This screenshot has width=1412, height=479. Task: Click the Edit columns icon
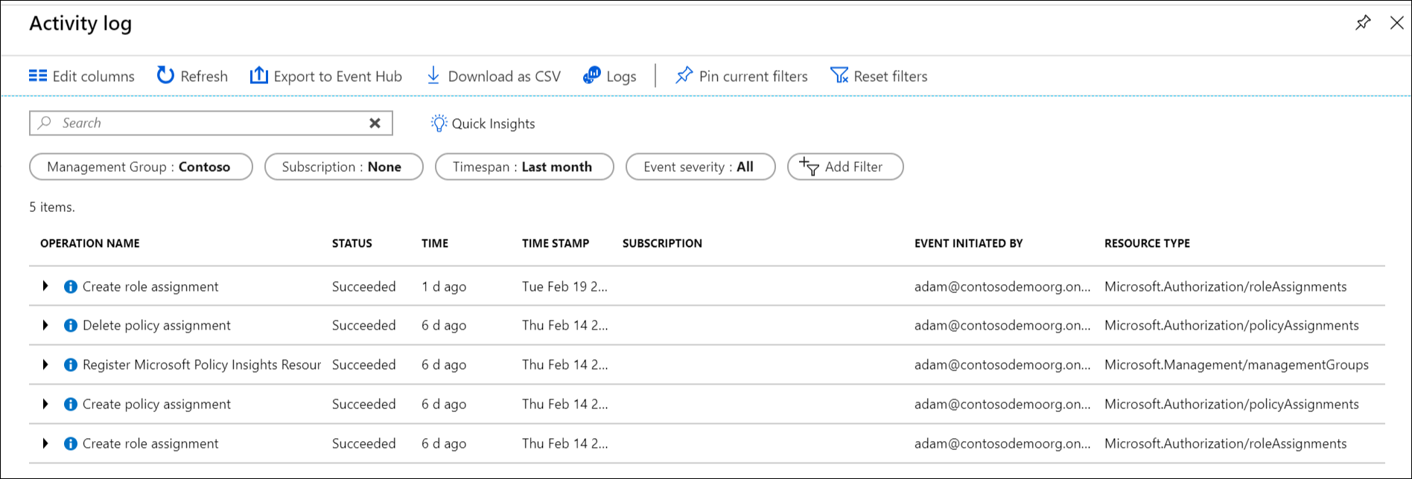pyautogui.click(x=38, y=76)
